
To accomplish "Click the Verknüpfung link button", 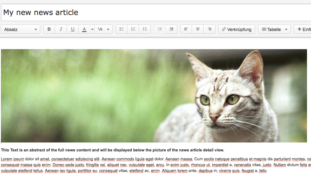I will click(237, 29).
